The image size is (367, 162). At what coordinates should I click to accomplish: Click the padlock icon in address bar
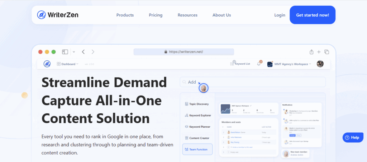click(x=166, y=52)
